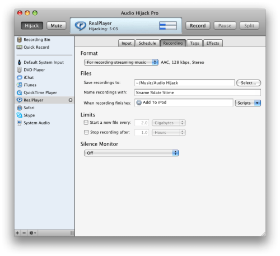Click the Default System Input microphone icon
The image size is (280, 256).
tap(19, 62)
